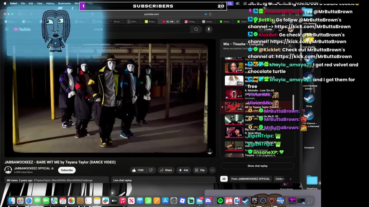Mute tab audio in address bar

point(206,14)
